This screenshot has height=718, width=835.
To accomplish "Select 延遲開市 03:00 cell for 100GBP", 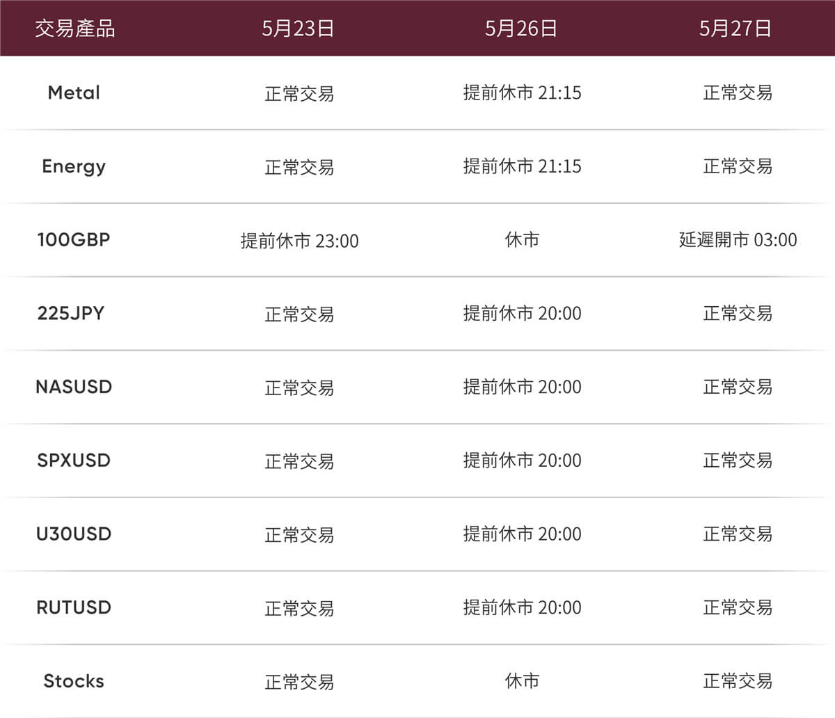I will (738, 240).
